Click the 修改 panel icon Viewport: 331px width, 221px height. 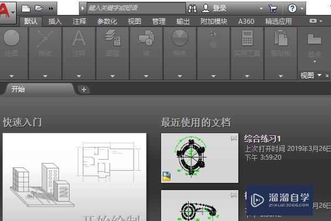(45, 39)
